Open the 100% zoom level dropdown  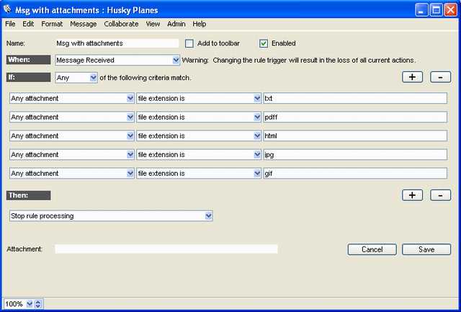pos(30,304)
